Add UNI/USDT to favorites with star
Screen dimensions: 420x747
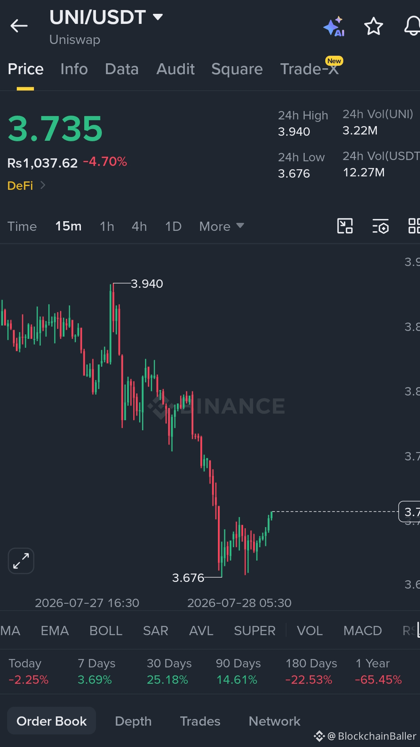coord(373,26)
